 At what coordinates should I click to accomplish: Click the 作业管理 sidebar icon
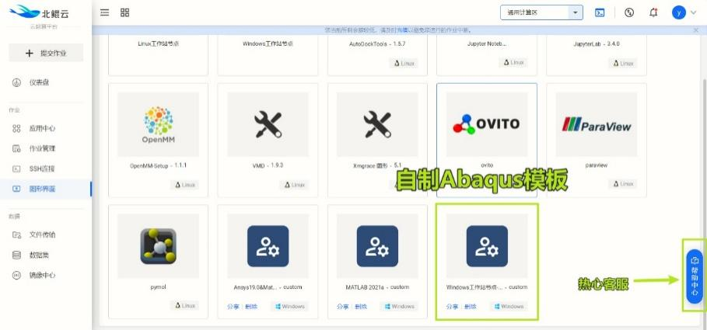click(x=16, y=148)
